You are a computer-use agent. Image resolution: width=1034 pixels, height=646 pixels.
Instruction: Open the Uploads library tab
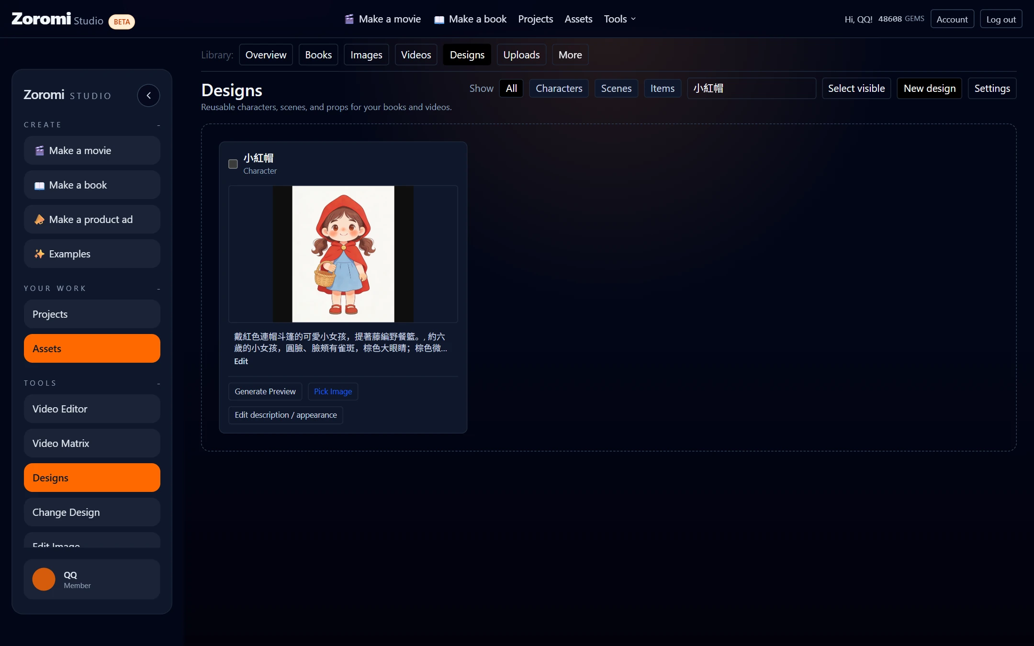[x=521, y=55]
